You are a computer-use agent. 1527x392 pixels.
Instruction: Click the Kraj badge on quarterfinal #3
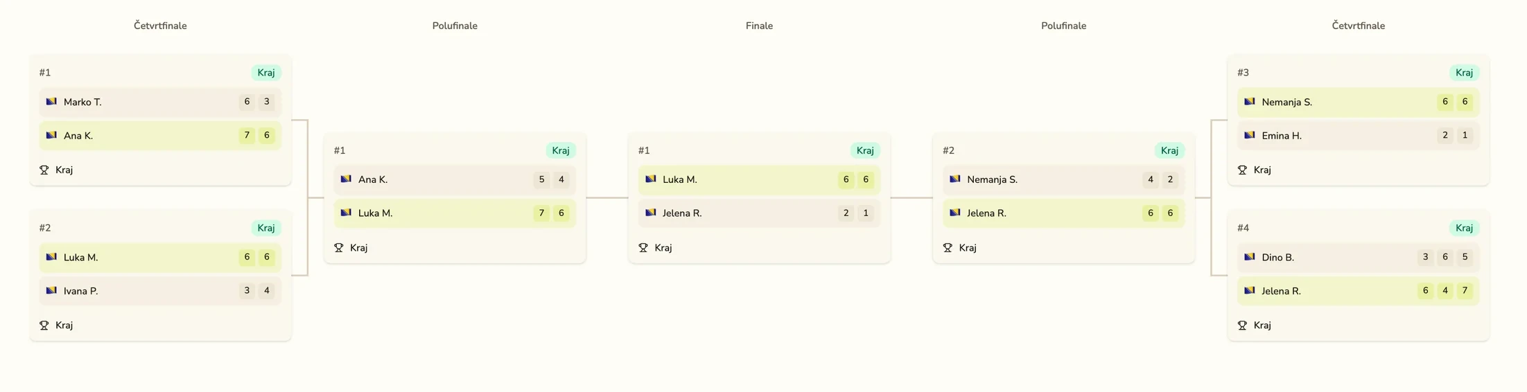(x=1464, y=73)
